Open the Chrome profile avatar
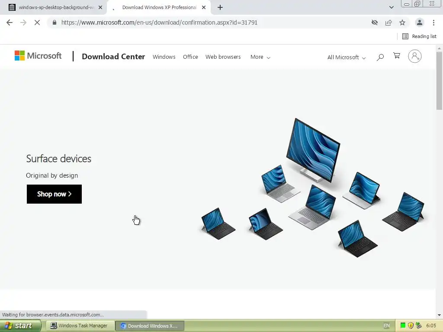Image resolution: width=443 pixels, height=332 pixels. click(x=420, y=22)
